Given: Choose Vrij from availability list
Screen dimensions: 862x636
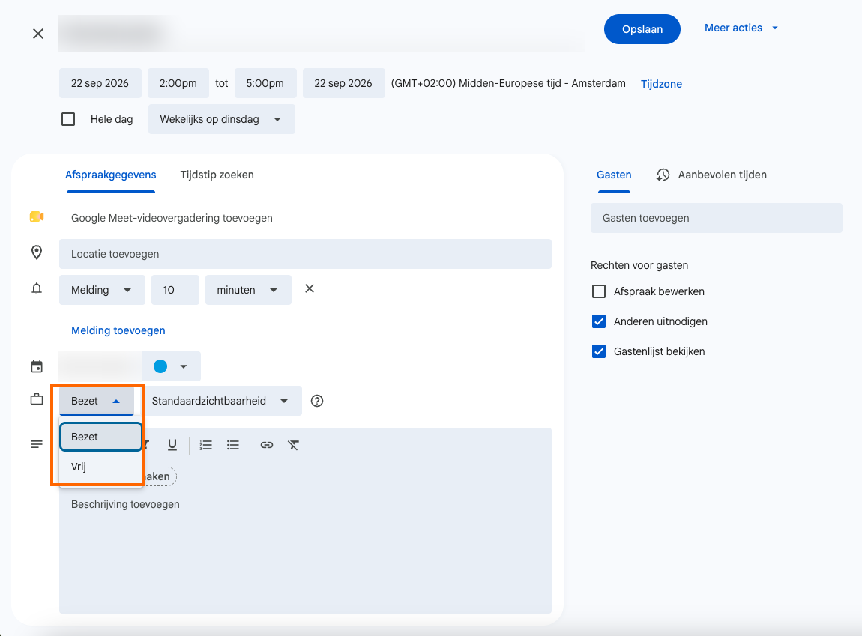Looking at the screenshot, I should 101,467.
